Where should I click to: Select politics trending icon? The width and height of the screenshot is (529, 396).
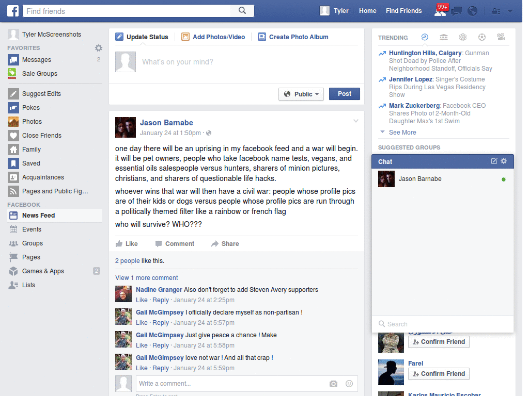tap(444, 37)
